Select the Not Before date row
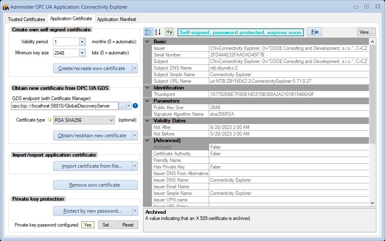 (261, 134)
